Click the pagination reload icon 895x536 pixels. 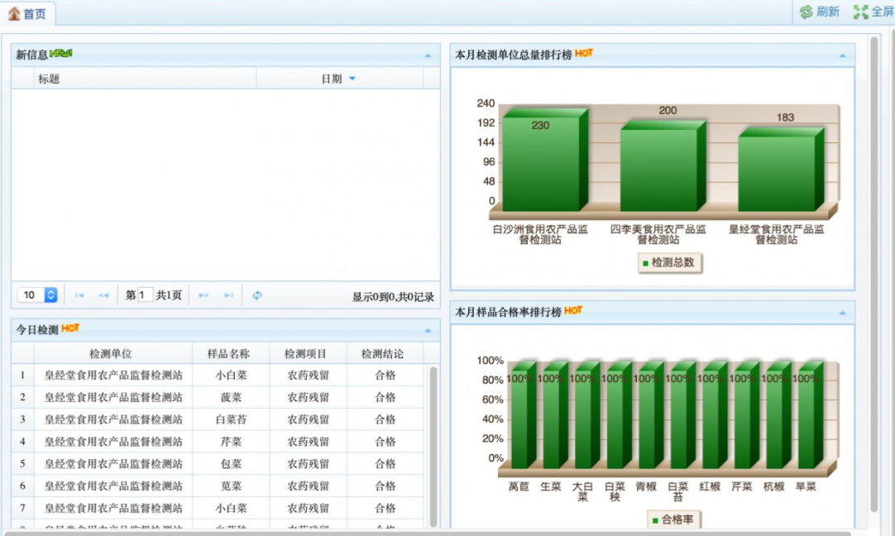point(257,295)
